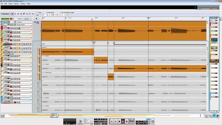Select the Mute tool

[x=24, y=14]
